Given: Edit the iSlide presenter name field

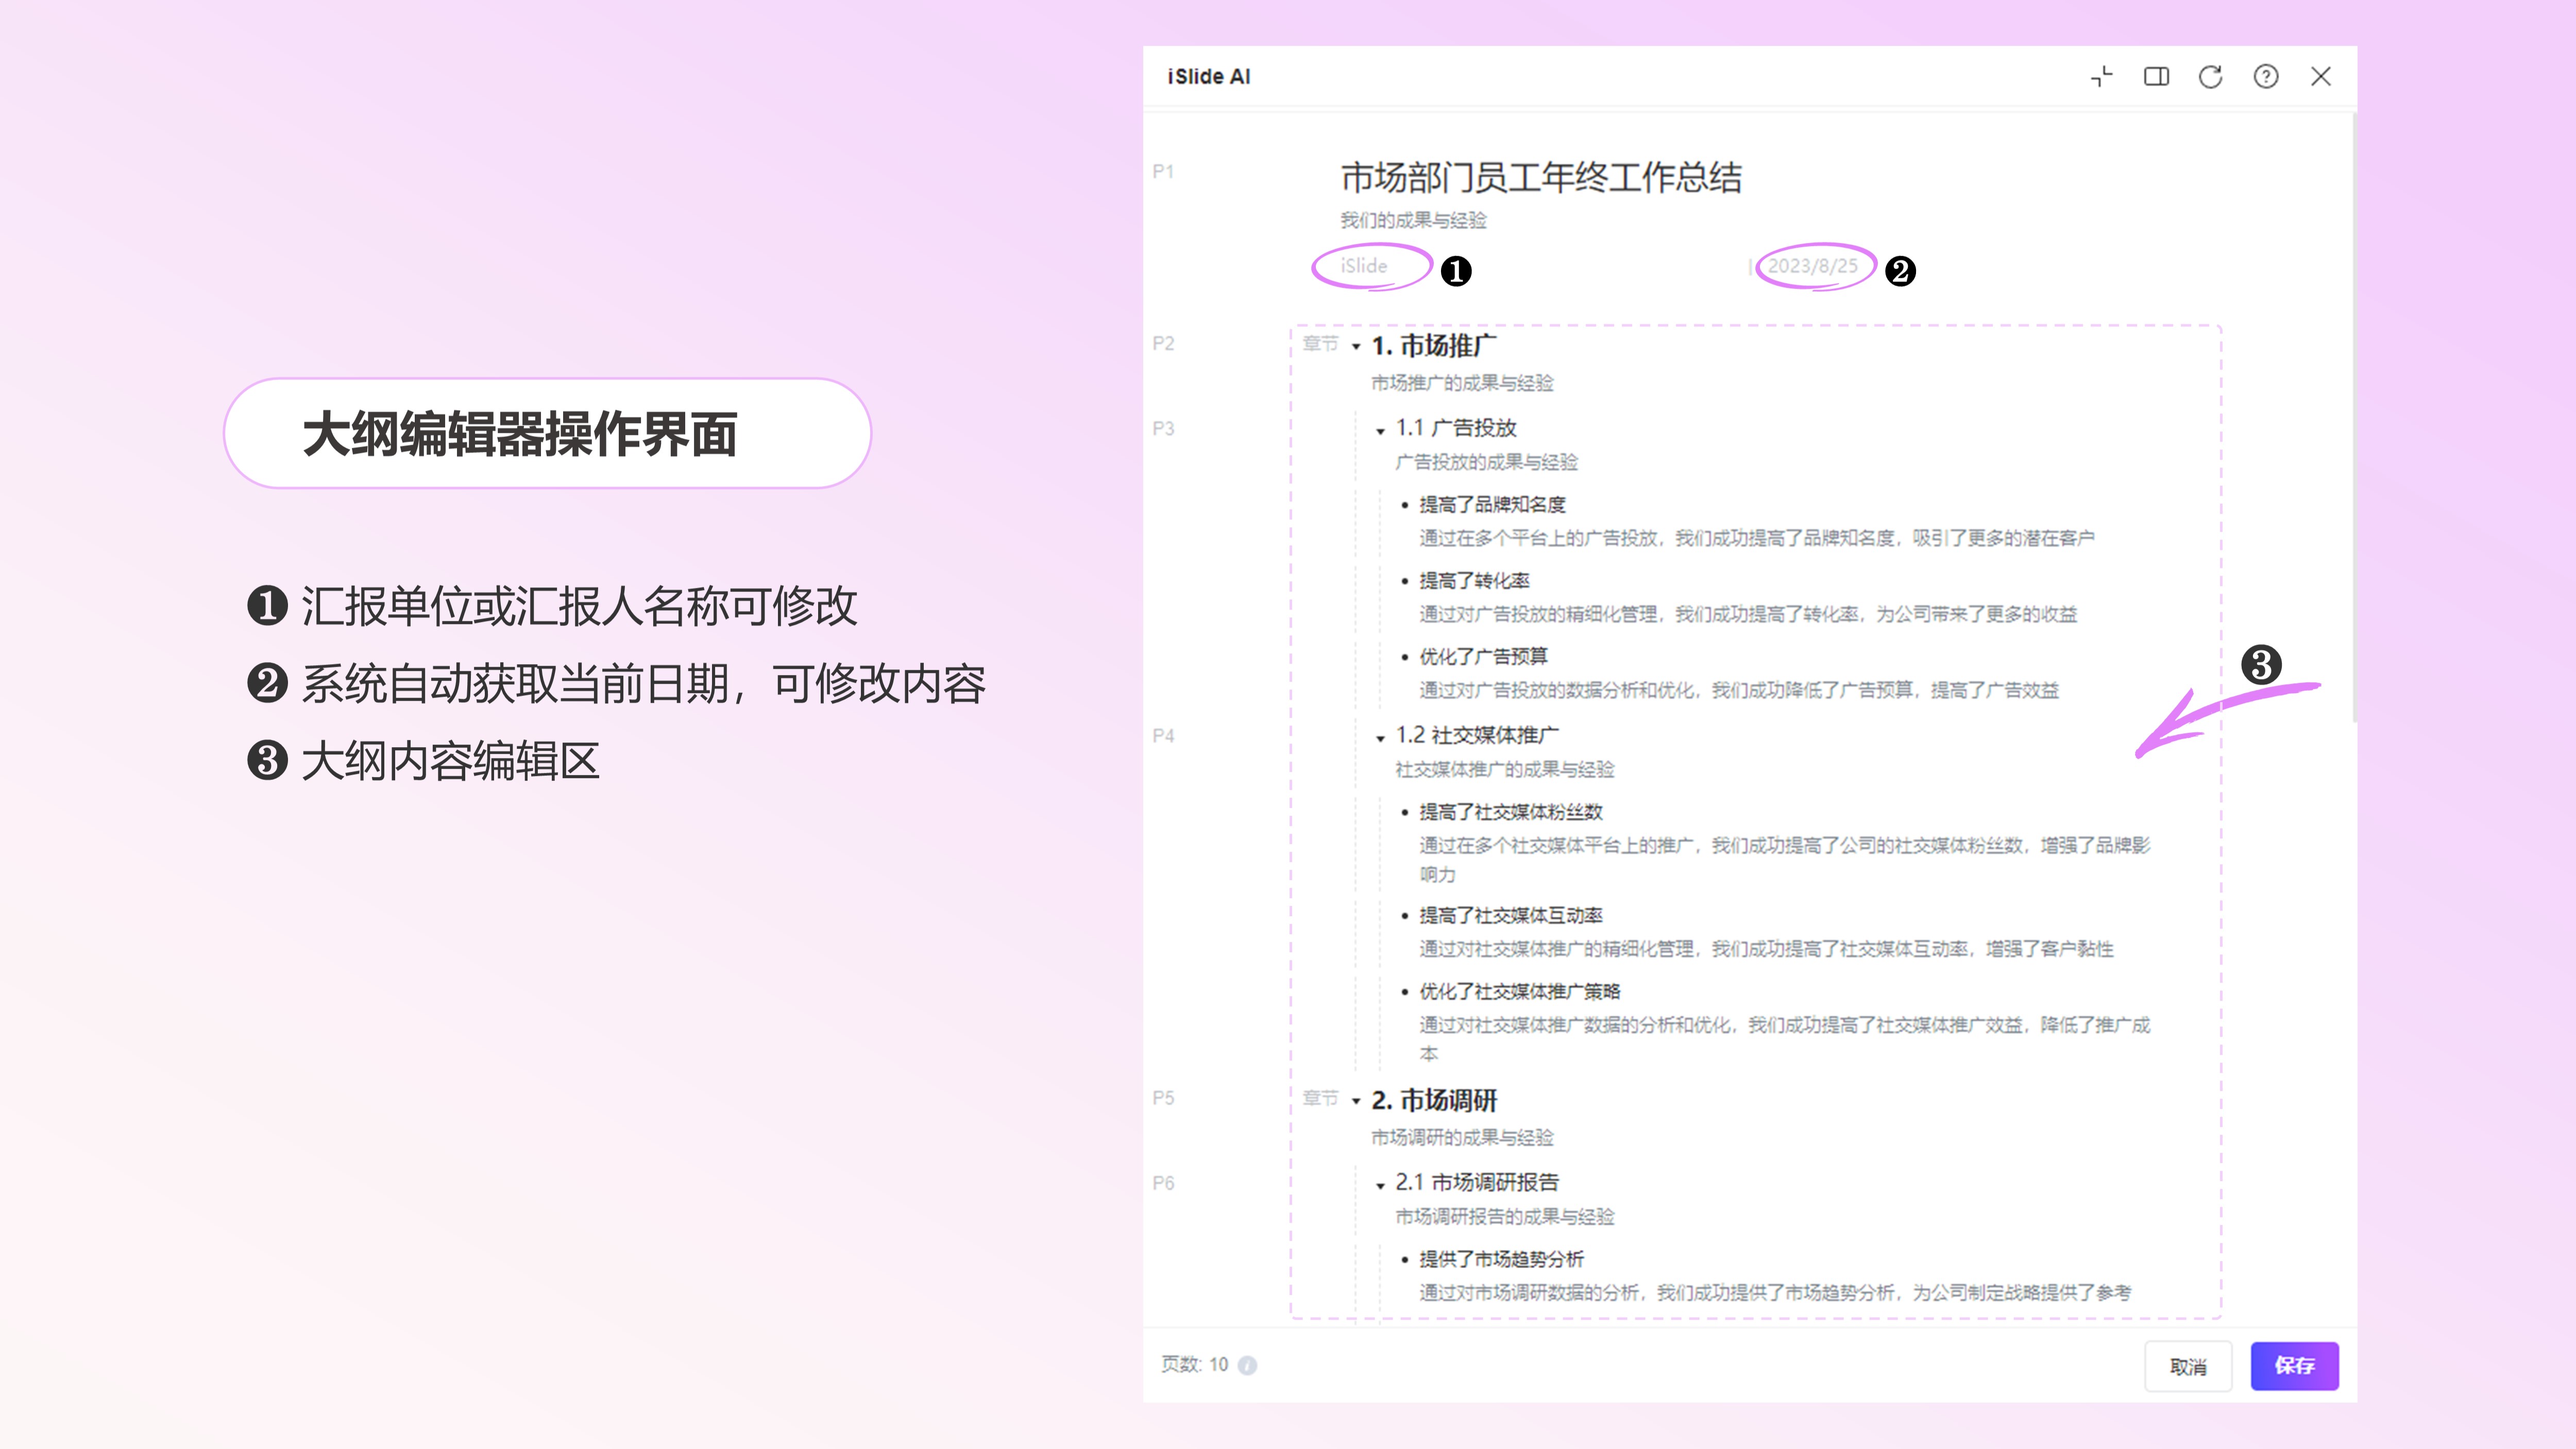Looking at the screenshot, I should click(x=1364, y=266).
